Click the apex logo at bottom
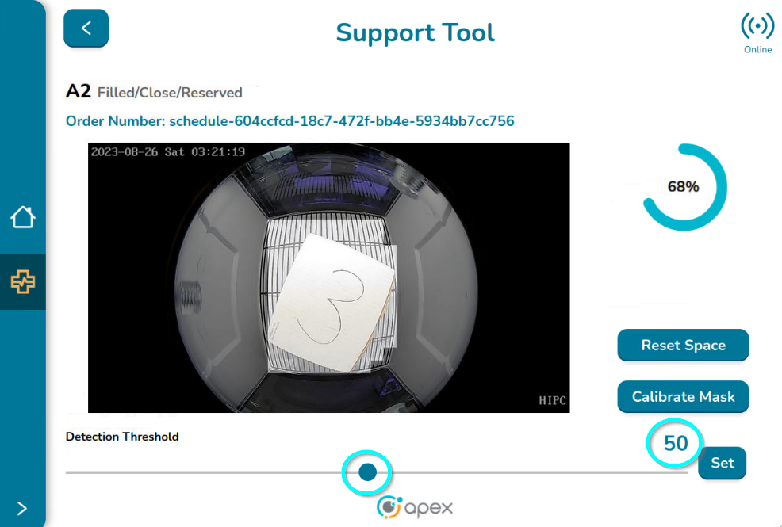This screenshot has width=782, height=527. coord(415,506)
